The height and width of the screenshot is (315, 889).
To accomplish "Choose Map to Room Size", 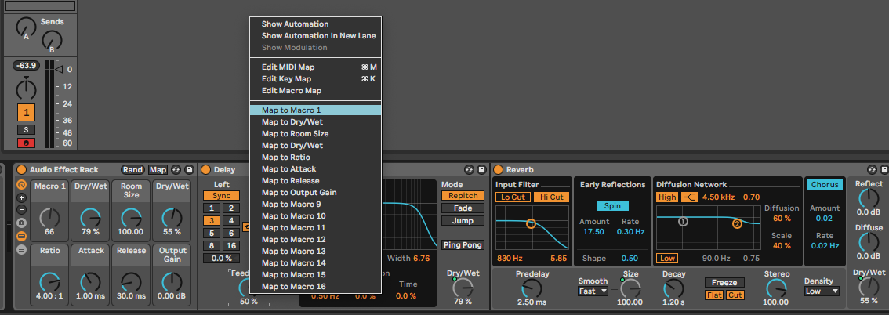I will tap(316, 134).
